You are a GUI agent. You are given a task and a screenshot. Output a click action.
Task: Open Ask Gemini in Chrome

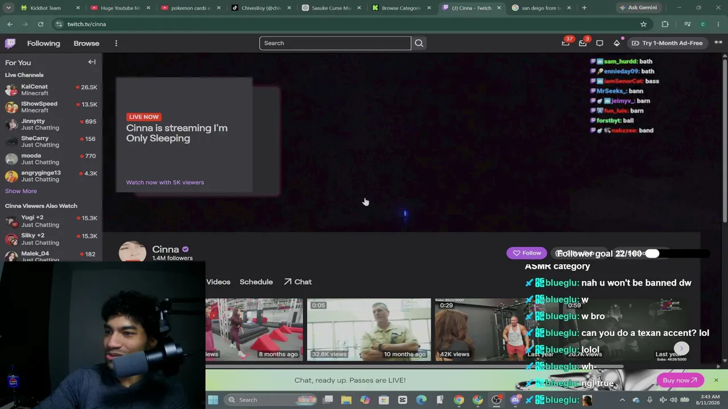click(639, 8)
